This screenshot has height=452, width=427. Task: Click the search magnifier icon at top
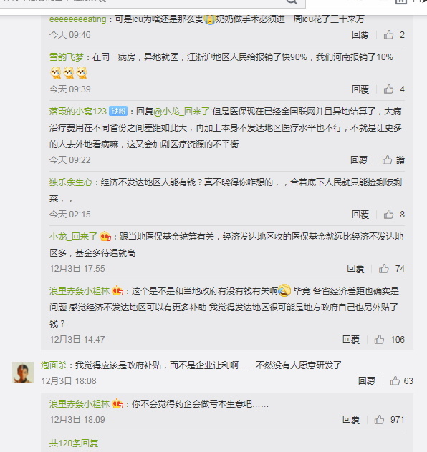tap(292, 1)
